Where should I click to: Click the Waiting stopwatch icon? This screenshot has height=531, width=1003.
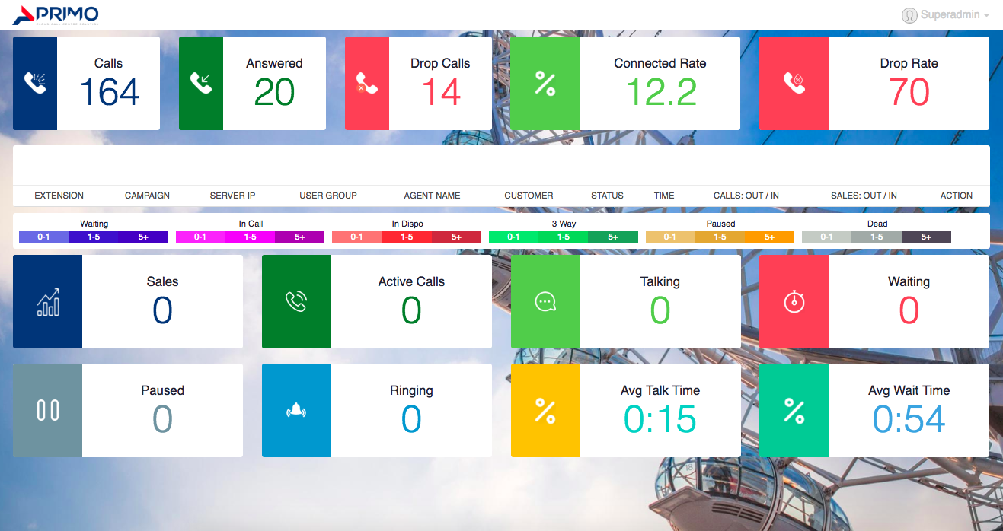(x=794, y=301)
